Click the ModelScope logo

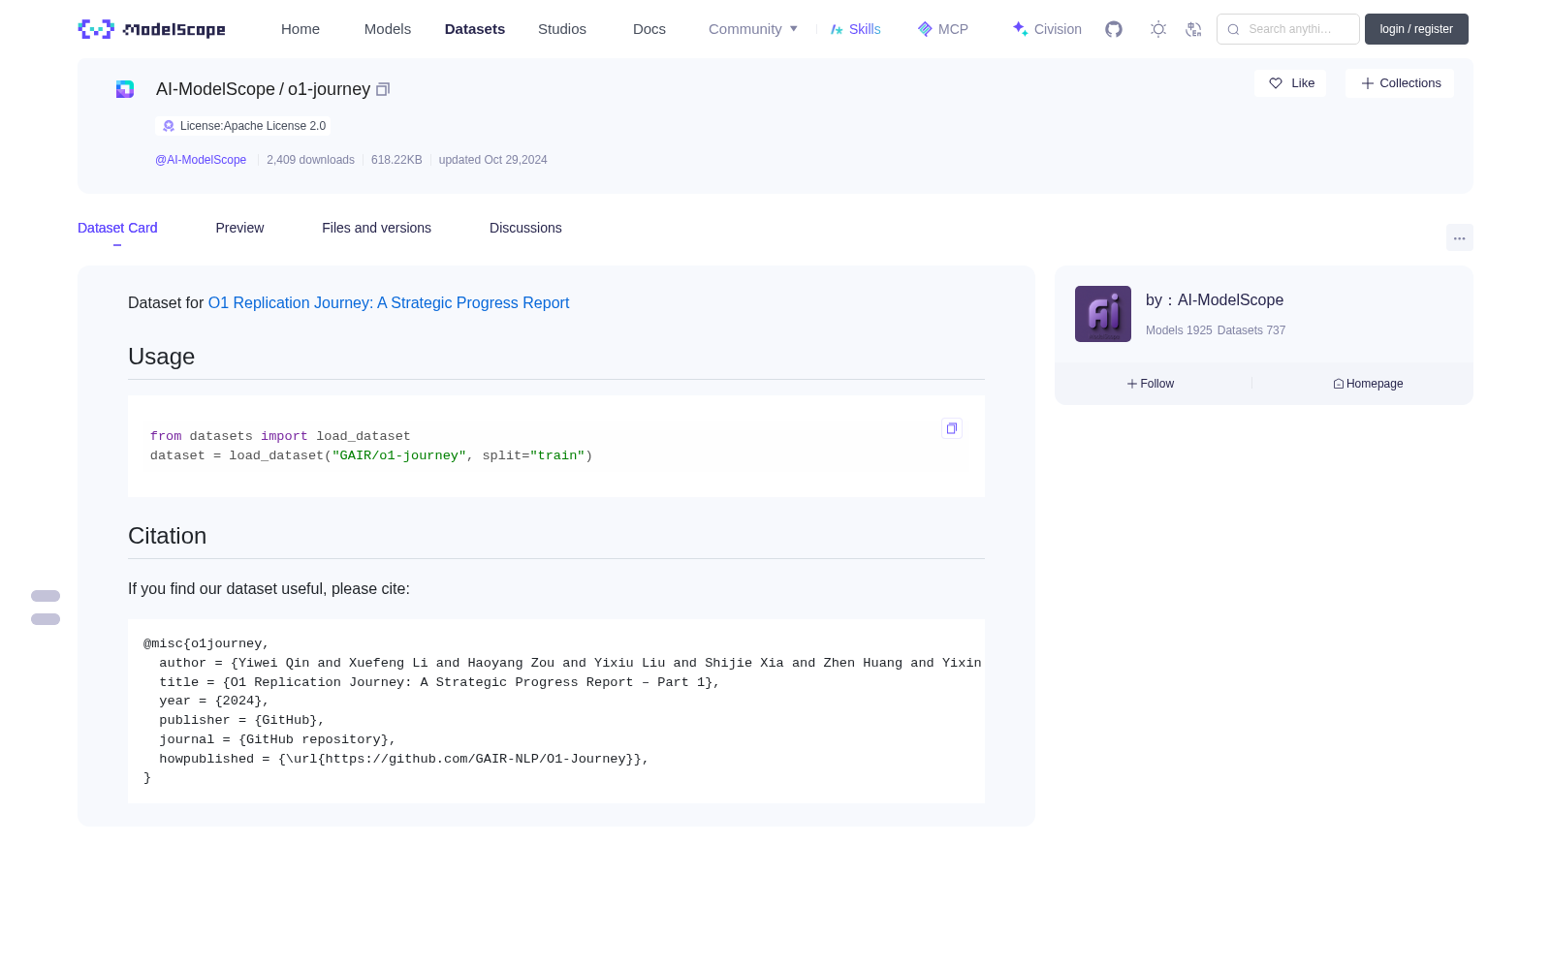(151, 29)
